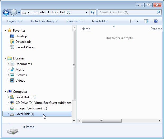This screenshot has height=139, width=164.
Task: Open Recent Places
Action: [25, 47]
